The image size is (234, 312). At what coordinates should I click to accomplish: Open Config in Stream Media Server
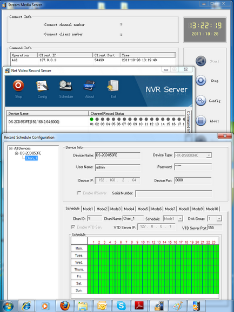pos(201,101)
